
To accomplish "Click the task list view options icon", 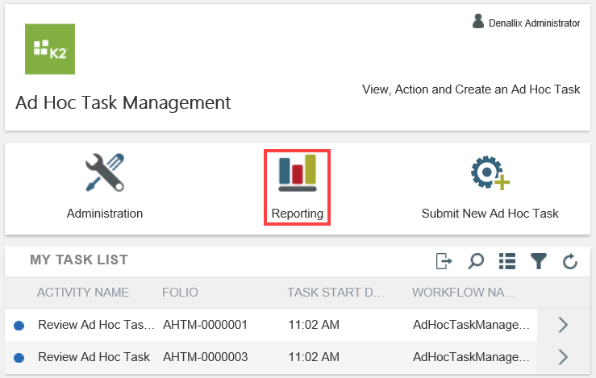I will point(507,260).
